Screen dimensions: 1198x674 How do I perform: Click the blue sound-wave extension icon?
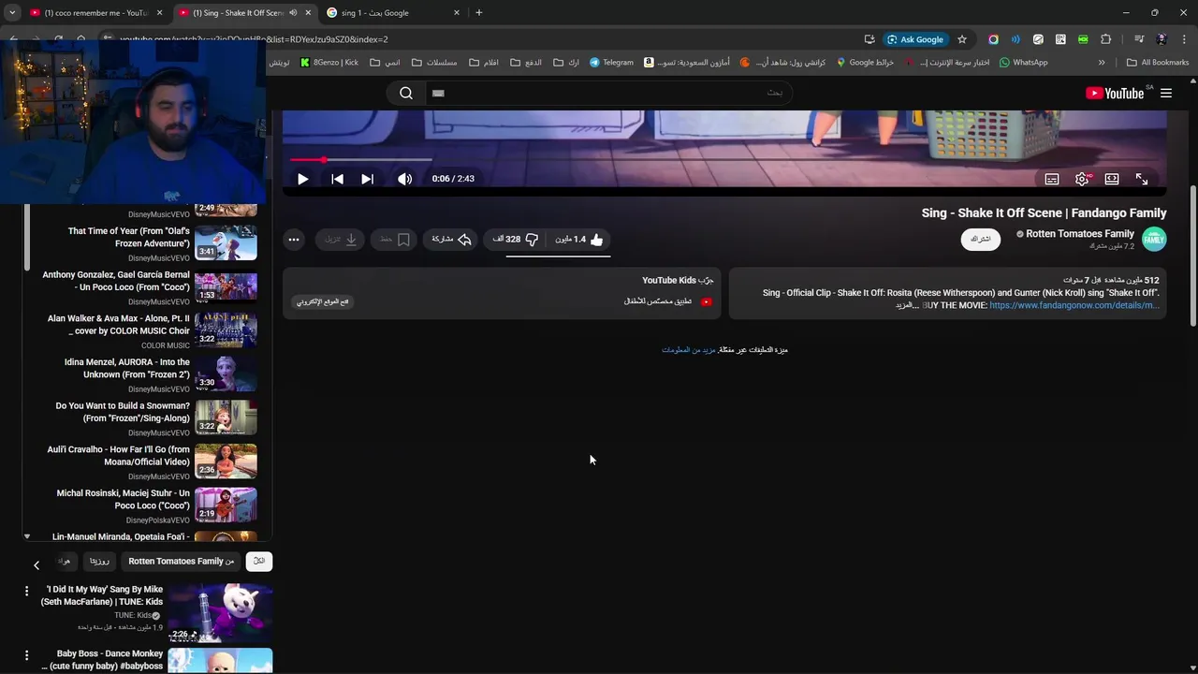[1015, 39]
